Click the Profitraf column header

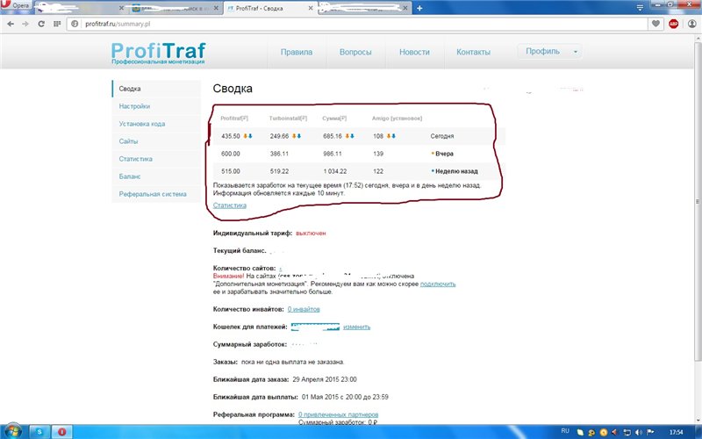coord(234,119)
